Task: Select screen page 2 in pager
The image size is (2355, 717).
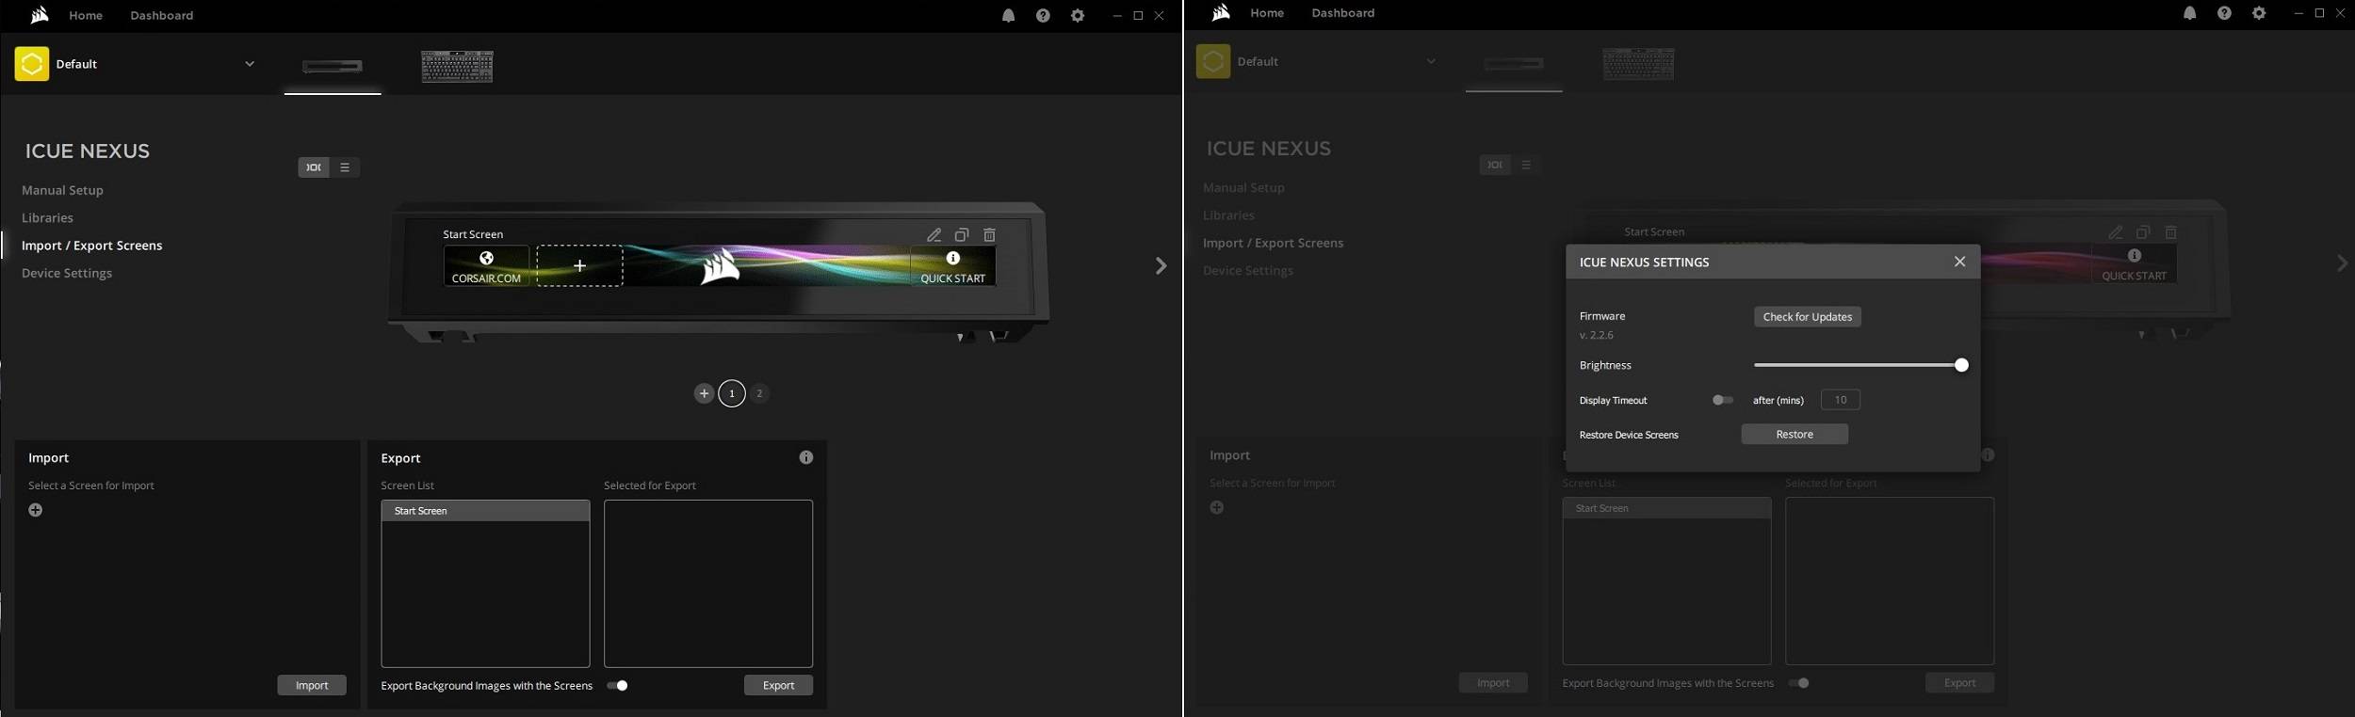Action: (x=759, y=393)
